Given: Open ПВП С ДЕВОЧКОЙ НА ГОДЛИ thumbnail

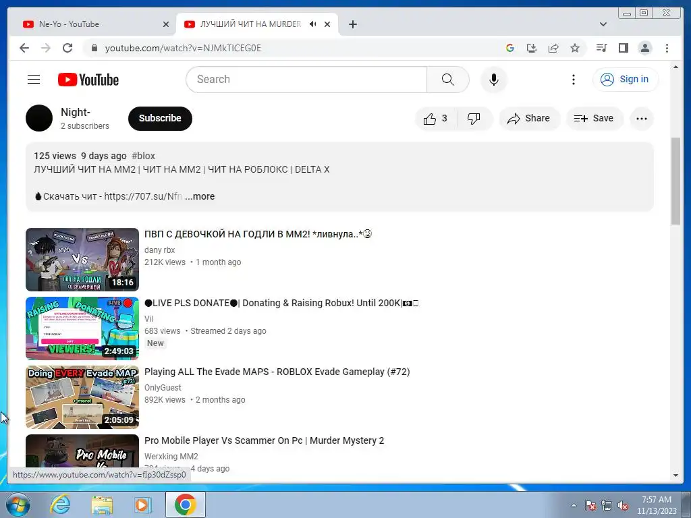Looking at the screenshot, I should tap(82, 260).
